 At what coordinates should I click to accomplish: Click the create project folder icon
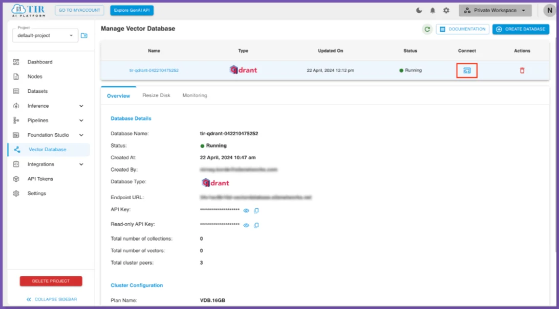pos(84,36)
